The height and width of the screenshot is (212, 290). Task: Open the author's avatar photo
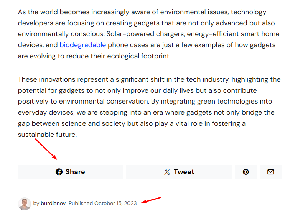(x=25, y=204)
